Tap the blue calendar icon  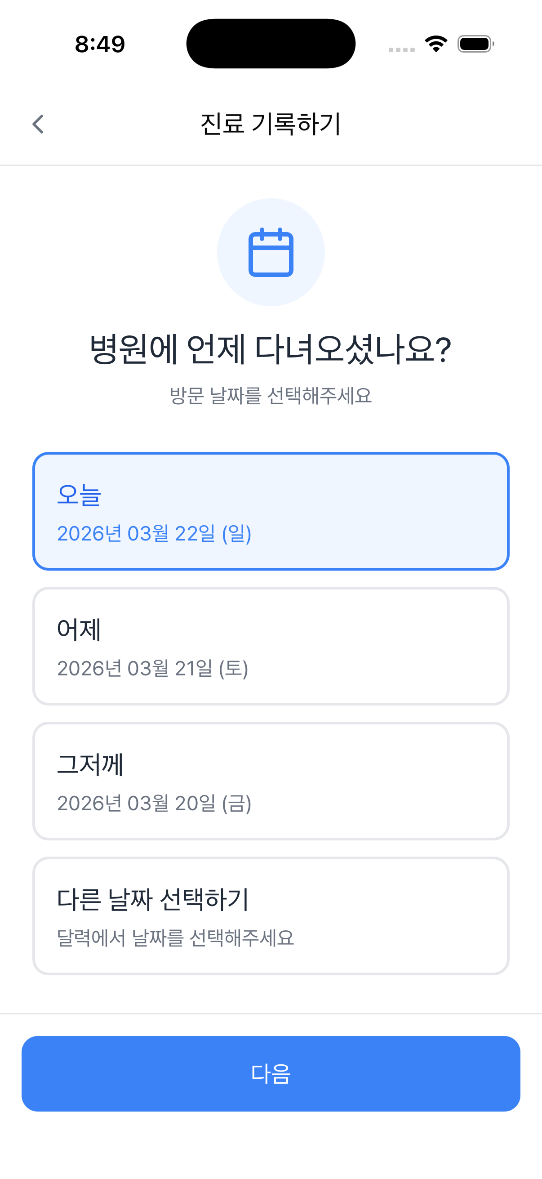point(271,252)
